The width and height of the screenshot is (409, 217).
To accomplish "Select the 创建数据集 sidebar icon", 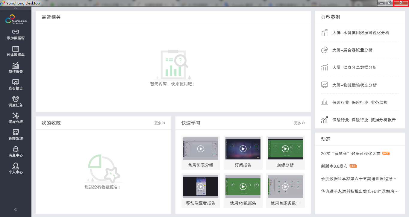I will pyautogui.click(x=16, y=48).
